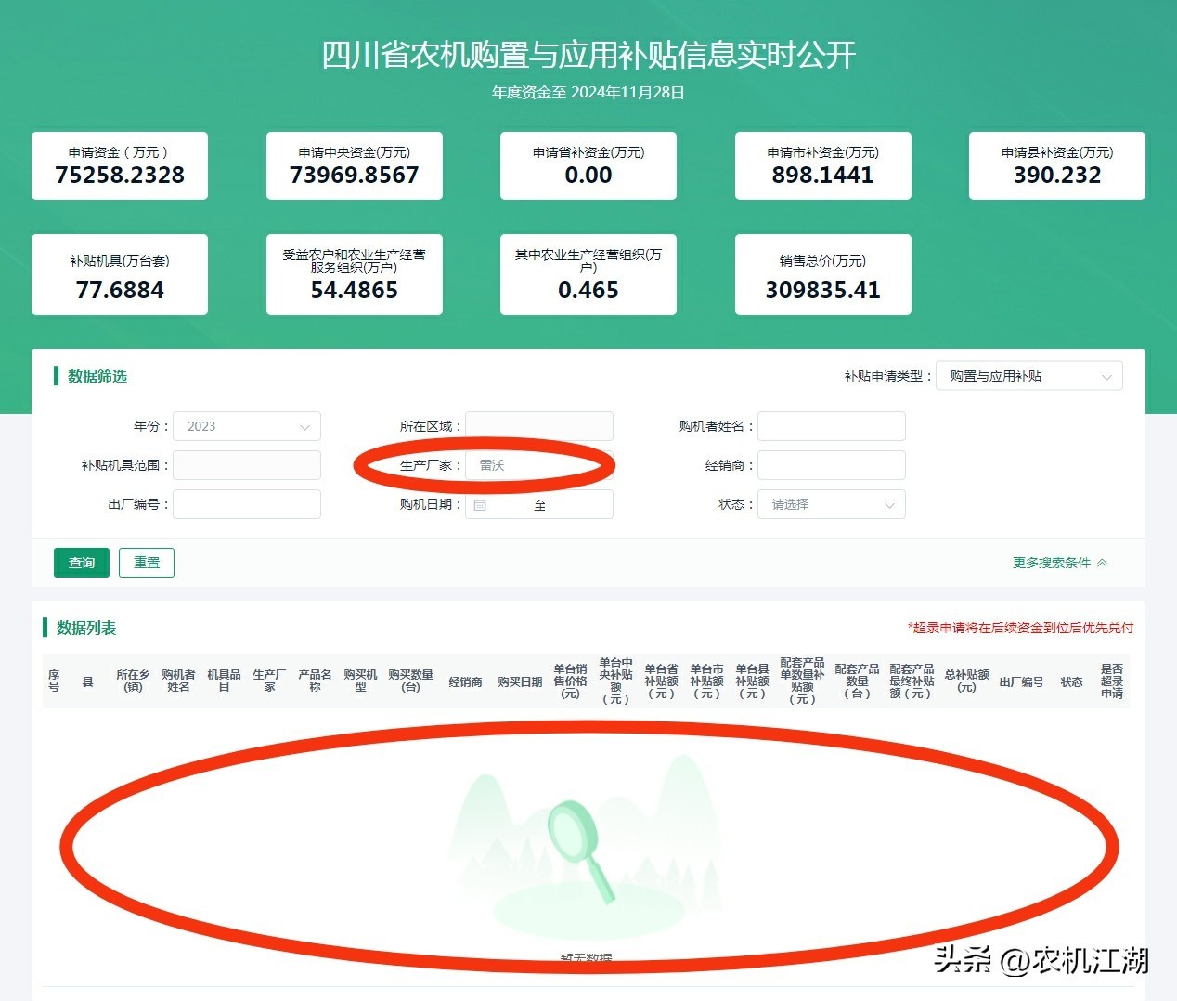Click the 补贴机具范围 input field
The image size is (1177, 1001).
247,465
